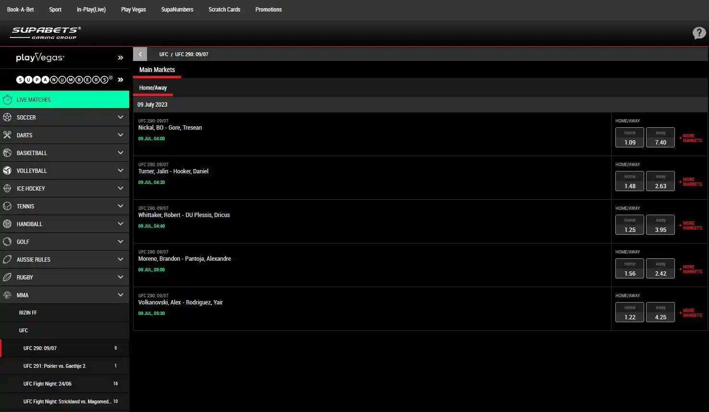Image resolution: width=709 pixels, height=412 pixels.
Task: Go to In-Play(Live) menu
Action: 91,10
